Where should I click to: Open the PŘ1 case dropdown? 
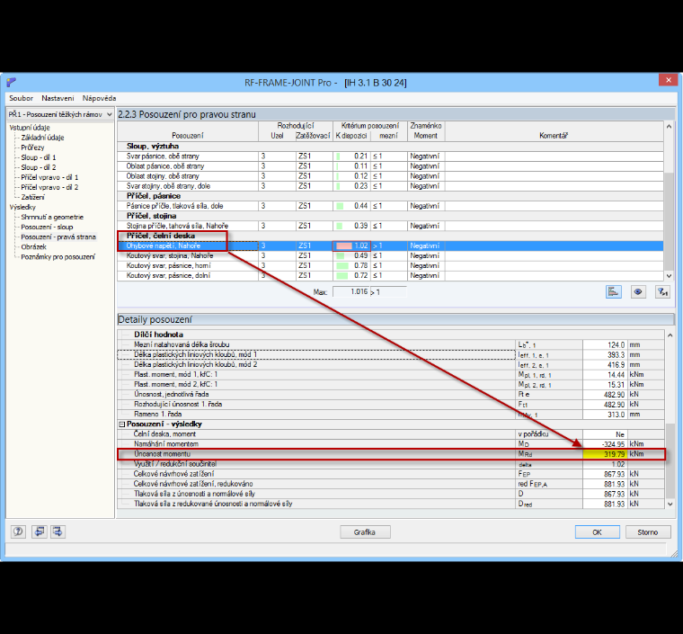click(60, 114)
